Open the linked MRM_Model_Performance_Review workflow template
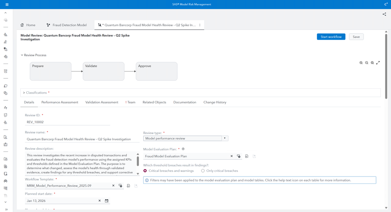The image size is (391, 212). [128, 185]
